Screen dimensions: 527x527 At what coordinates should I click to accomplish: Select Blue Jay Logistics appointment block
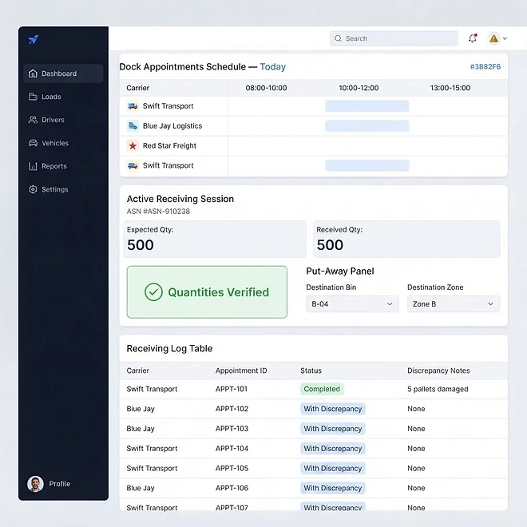click(367, 126)
